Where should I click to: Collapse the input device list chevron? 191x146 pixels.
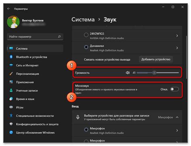(177, 117)
